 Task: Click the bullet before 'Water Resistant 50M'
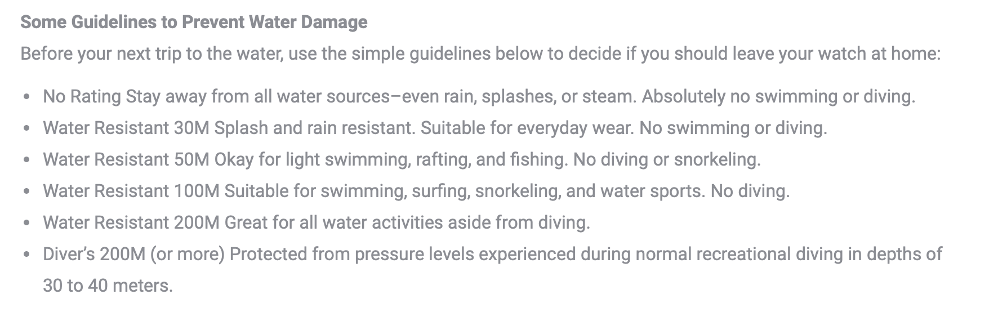tap(26, 160)
